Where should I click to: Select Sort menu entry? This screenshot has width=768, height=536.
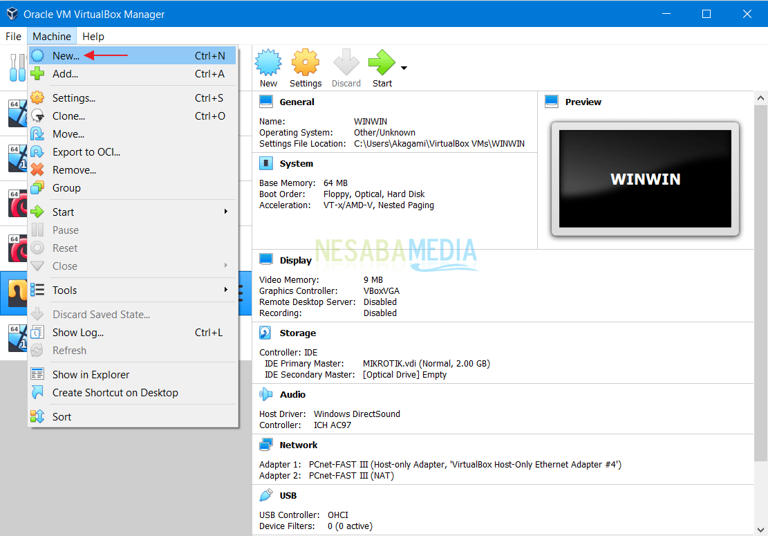[133, 417]
